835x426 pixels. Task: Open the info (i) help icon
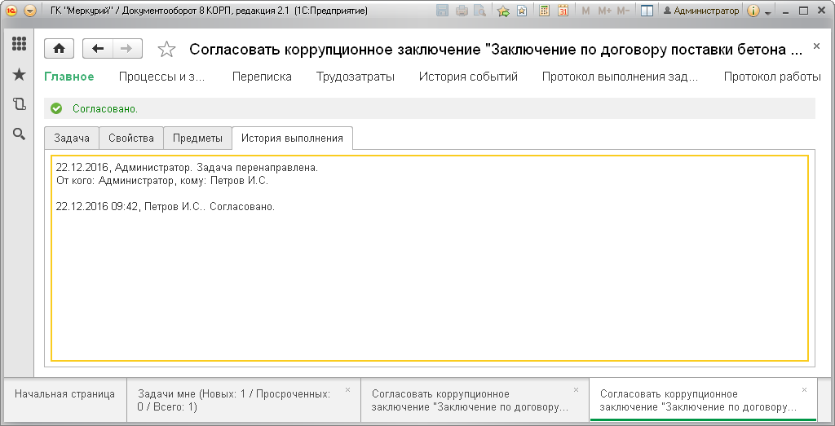tap(753, 11)
